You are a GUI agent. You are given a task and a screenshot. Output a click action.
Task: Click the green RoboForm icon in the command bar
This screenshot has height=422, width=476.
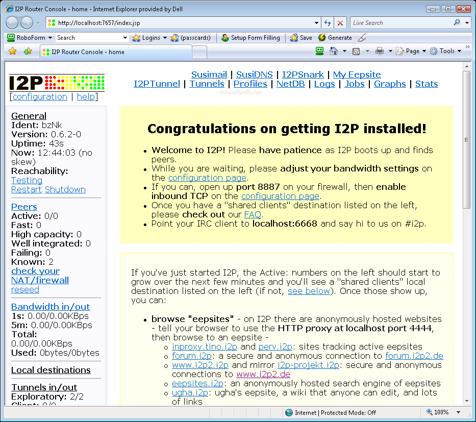pos(320,51)
